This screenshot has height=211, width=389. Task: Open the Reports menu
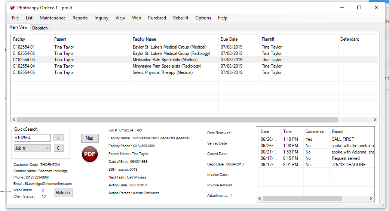tap(80, 18)
